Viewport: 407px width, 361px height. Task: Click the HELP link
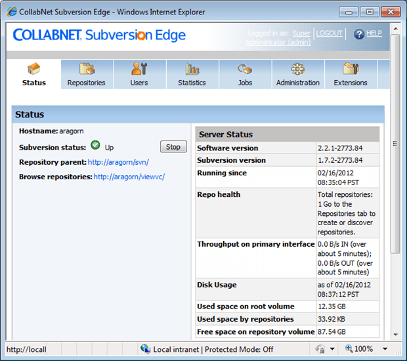click(374, 33)
